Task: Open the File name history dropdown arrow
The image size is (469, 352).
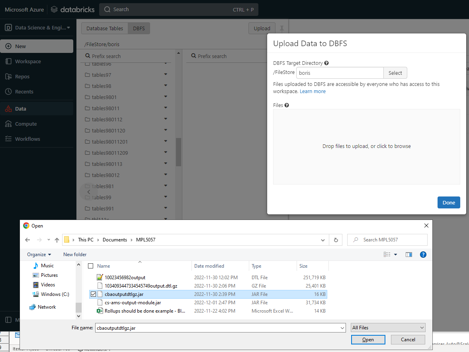Action: point(342,328)
